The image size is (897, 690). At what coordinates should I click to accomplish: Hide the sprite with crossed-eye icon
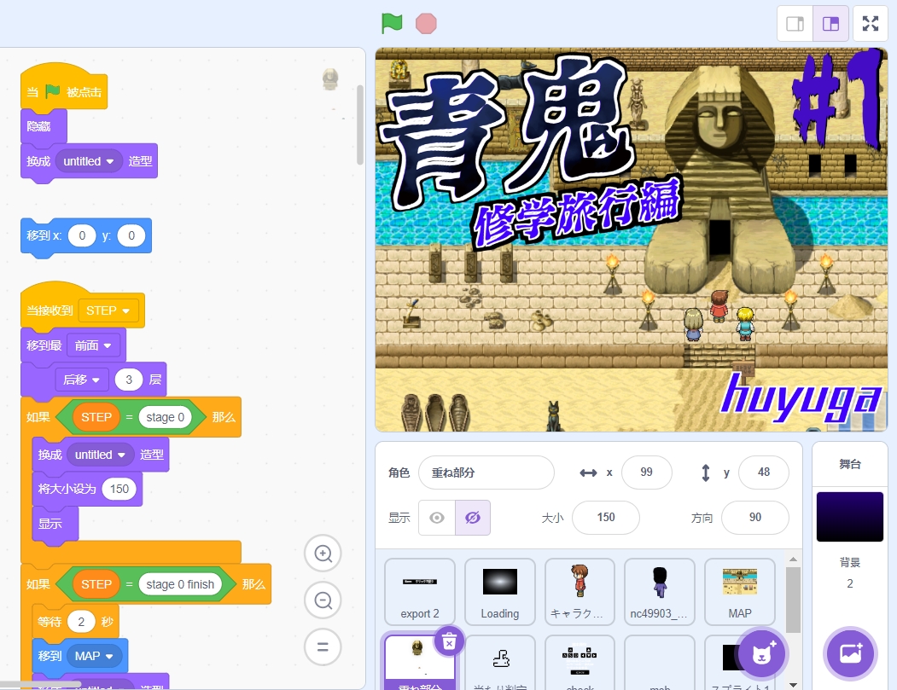pos(473,518)
